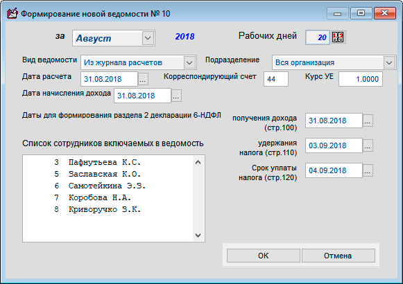Open the working days calendar icon
403x284 pixels.
point(338,37)
